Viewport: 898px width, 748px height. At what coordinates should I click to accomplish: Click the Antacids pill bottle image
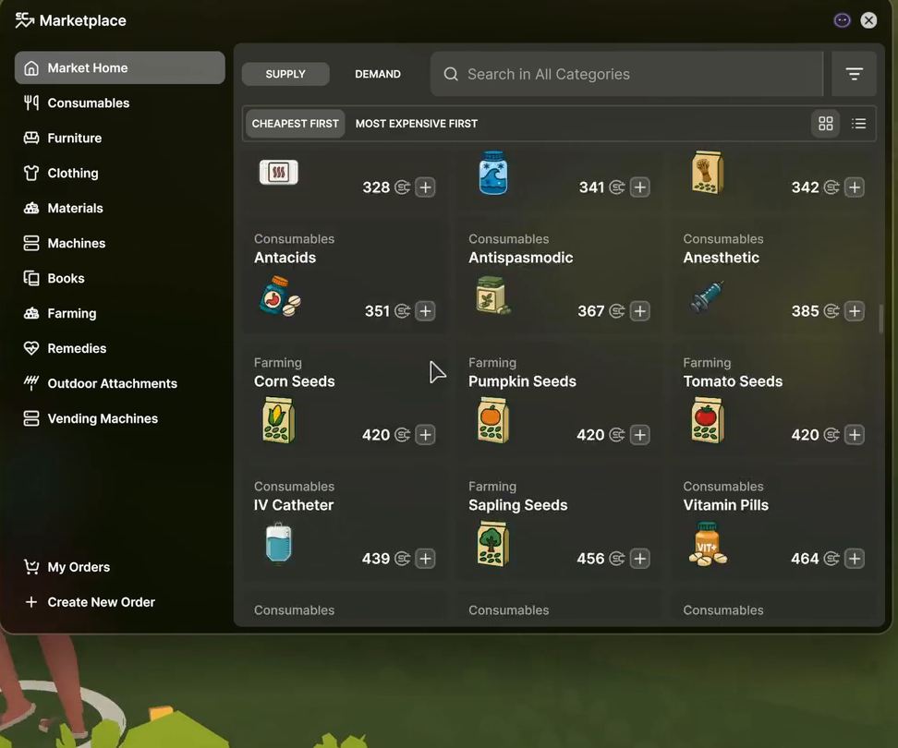pos(280,296)
